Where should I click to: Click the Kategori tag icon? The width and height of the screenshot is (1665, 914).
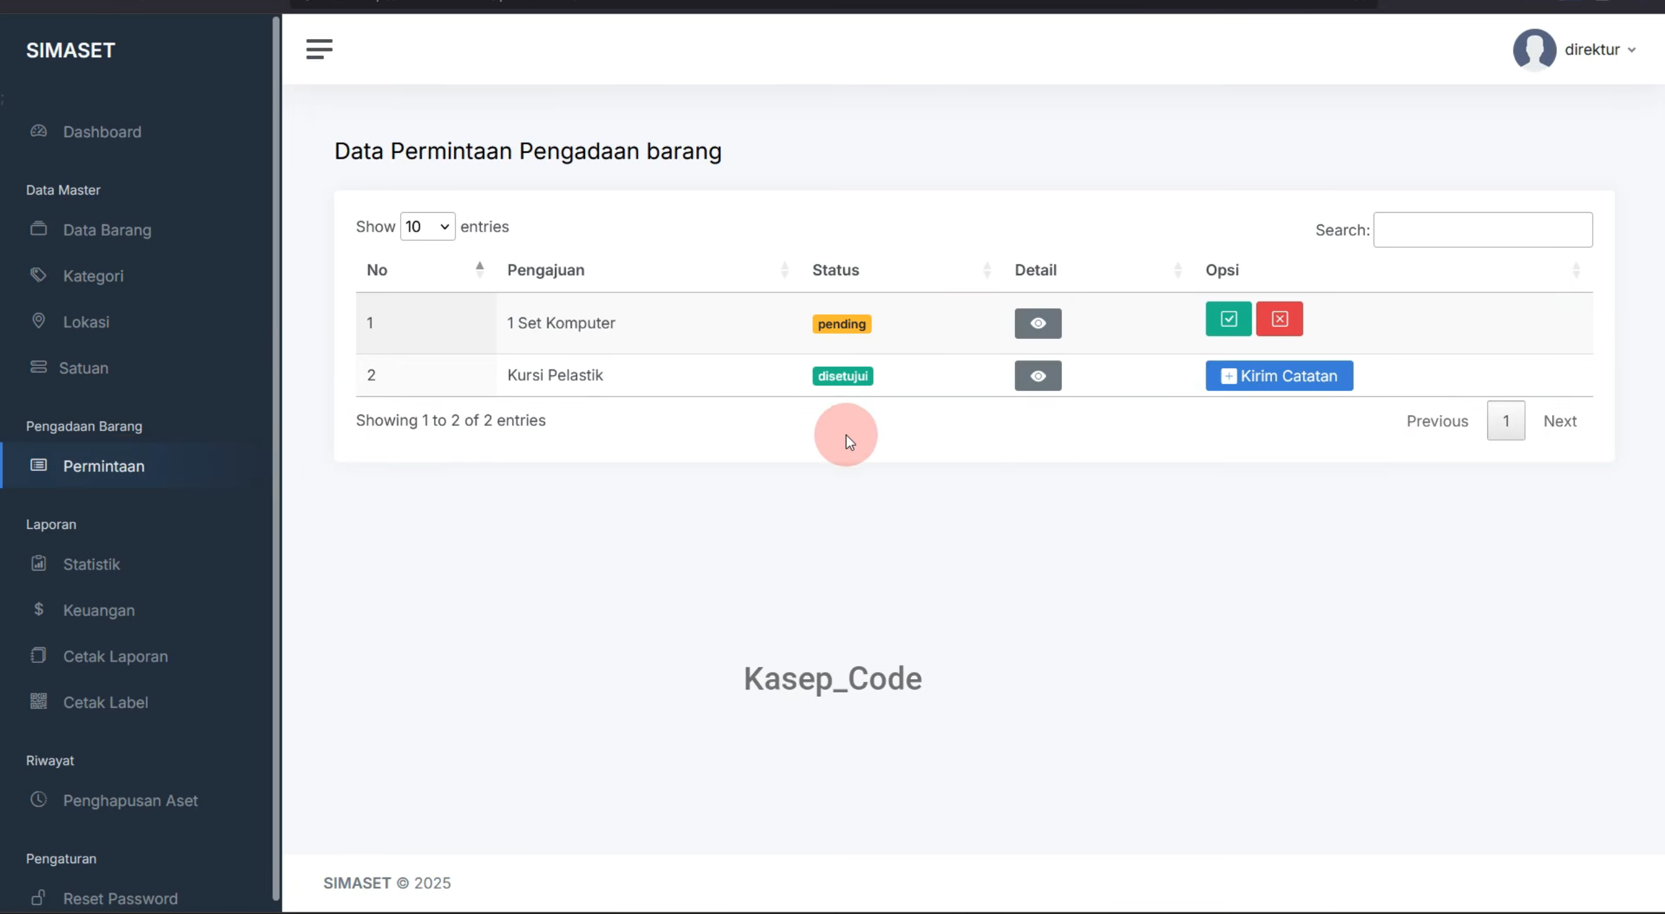38,275
